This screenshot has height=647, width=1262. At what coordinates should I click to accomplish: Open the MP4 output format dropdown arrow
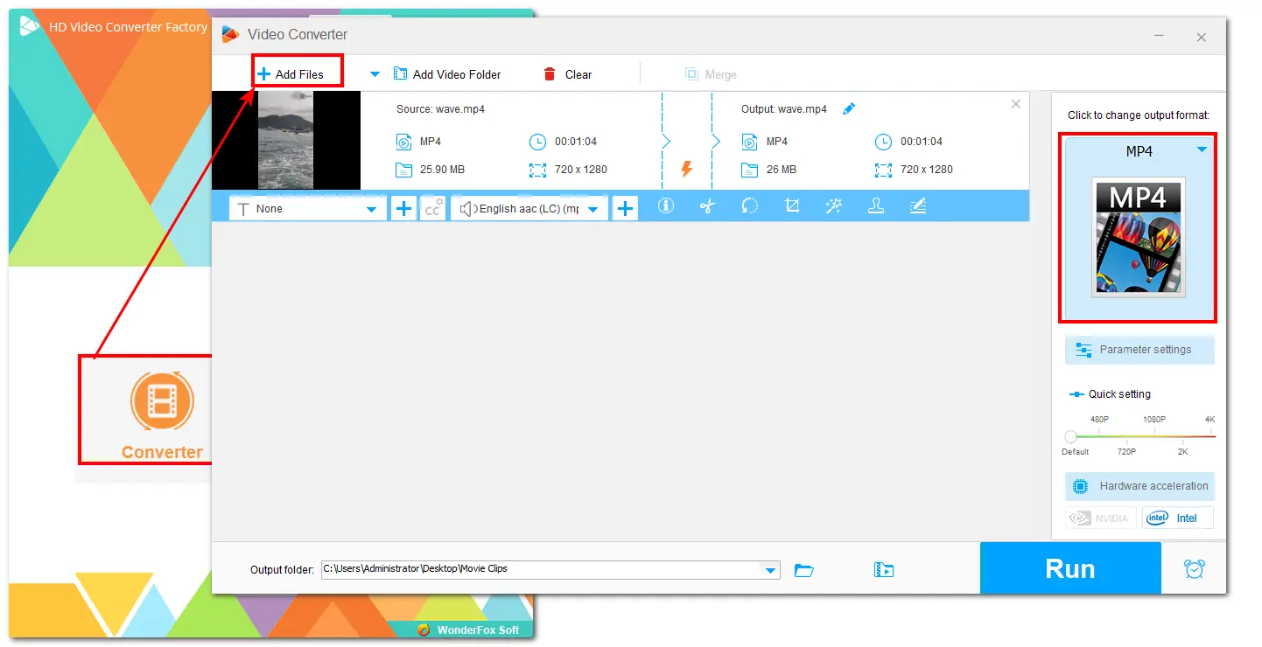click(1202, 150)
